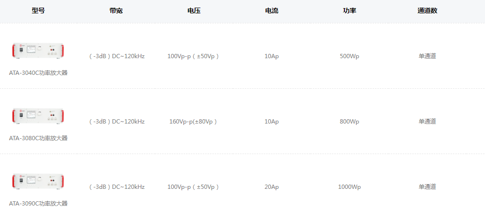Select the 20Ap current cell
This screenshot has height=217, width=485.
pos(272,187)
